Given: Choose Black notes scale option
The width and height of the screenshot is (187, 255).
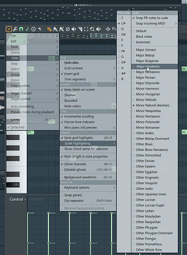Looking at the screenshot, I should click(x=154, y=37).
